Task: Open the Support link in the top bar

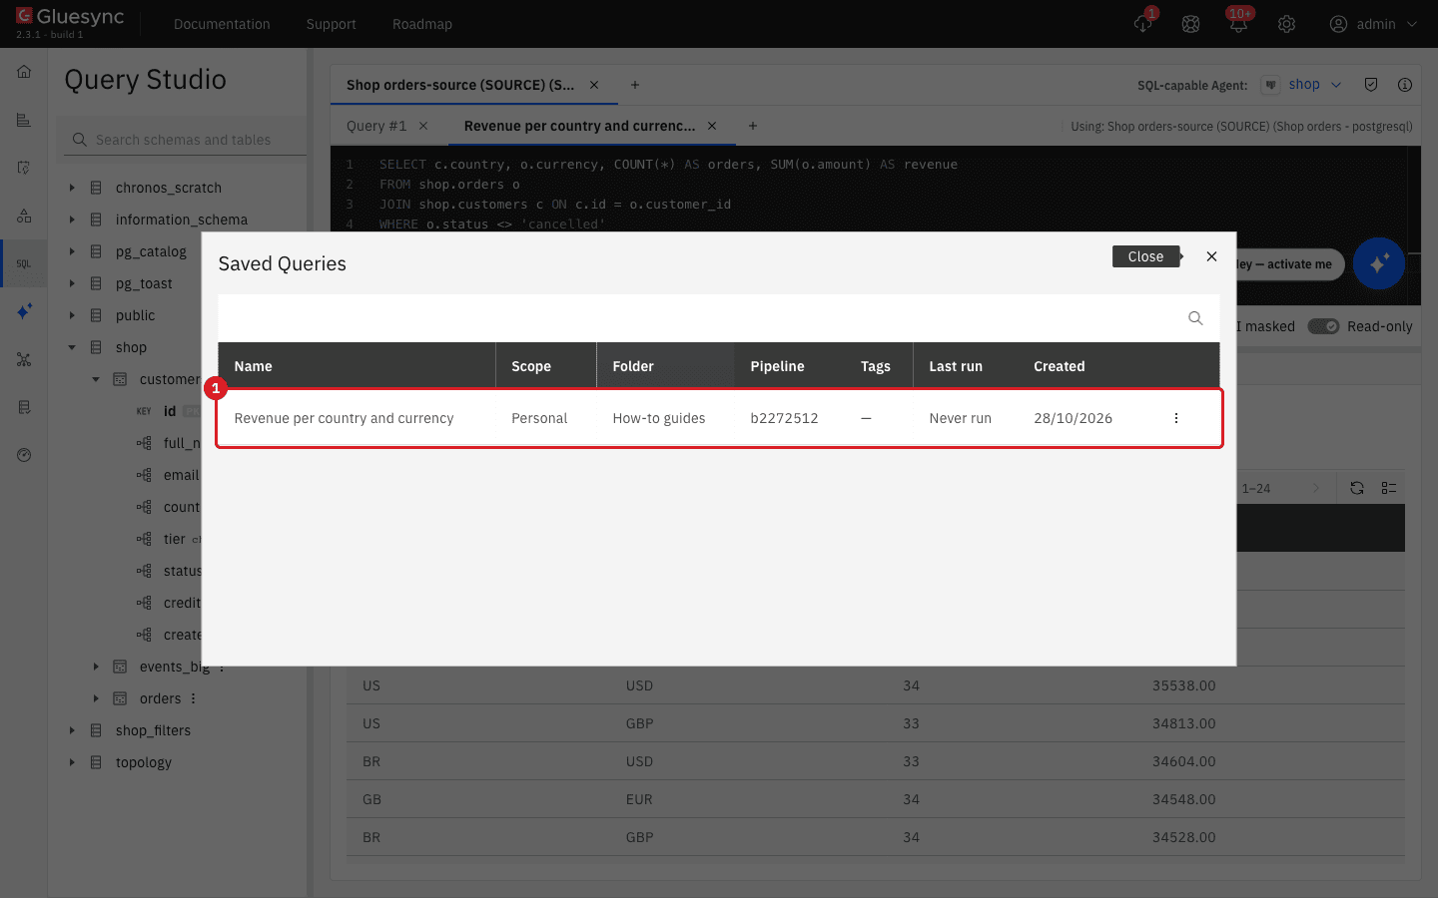Action: click(x=332, y=24)
